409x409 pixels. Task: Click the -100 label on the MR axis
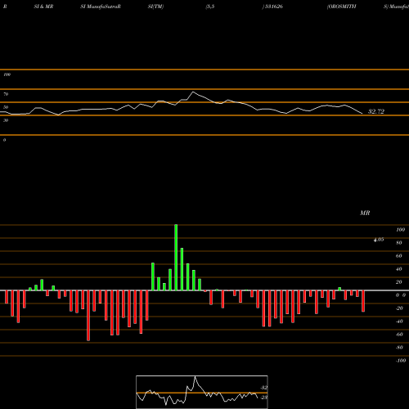point(401,361)
